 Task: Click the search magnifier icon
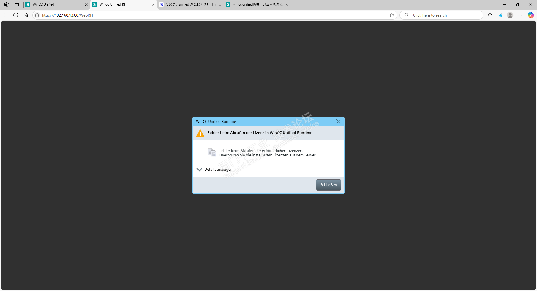(x=407, y=15)
